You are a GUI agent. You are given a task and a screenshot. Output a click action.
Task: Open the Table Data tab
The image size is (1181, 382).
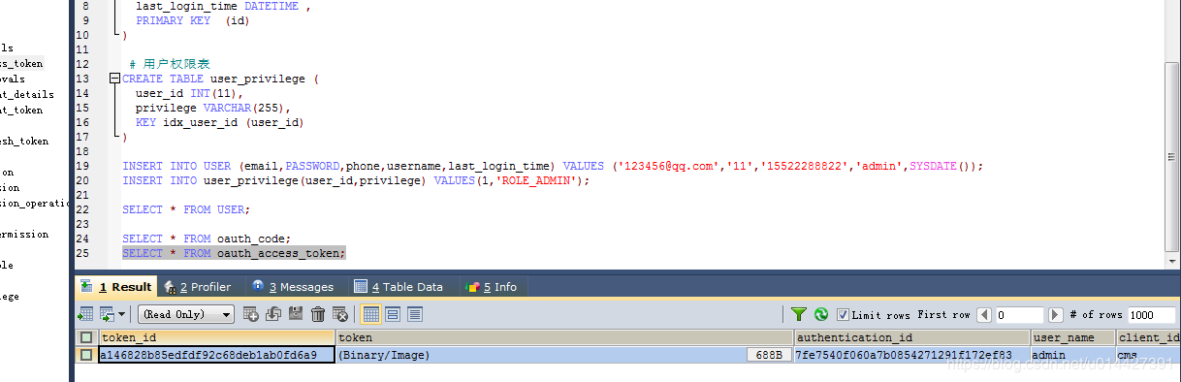tap(399, 287)
